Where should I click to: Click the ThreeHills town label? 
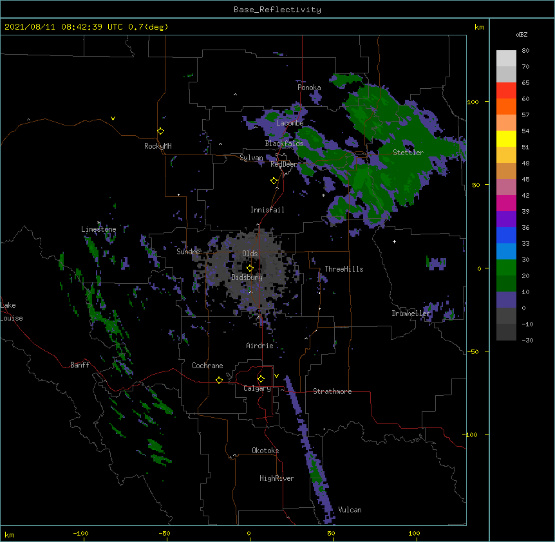(344, 269)
